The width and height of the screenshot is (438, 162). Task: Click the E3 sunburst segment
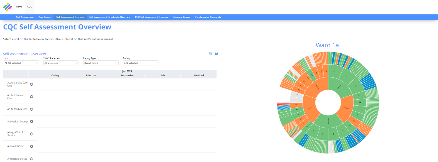359,109
